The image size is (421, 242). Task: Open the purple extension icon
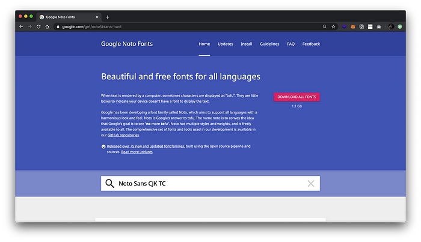(x=344, y=26)
